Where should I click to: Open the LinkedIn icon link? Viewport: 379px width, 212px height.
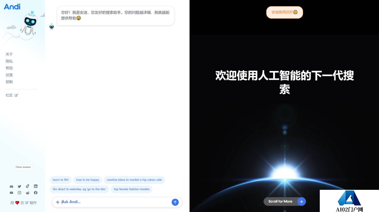pyautogui.click(x=36, y=186)
